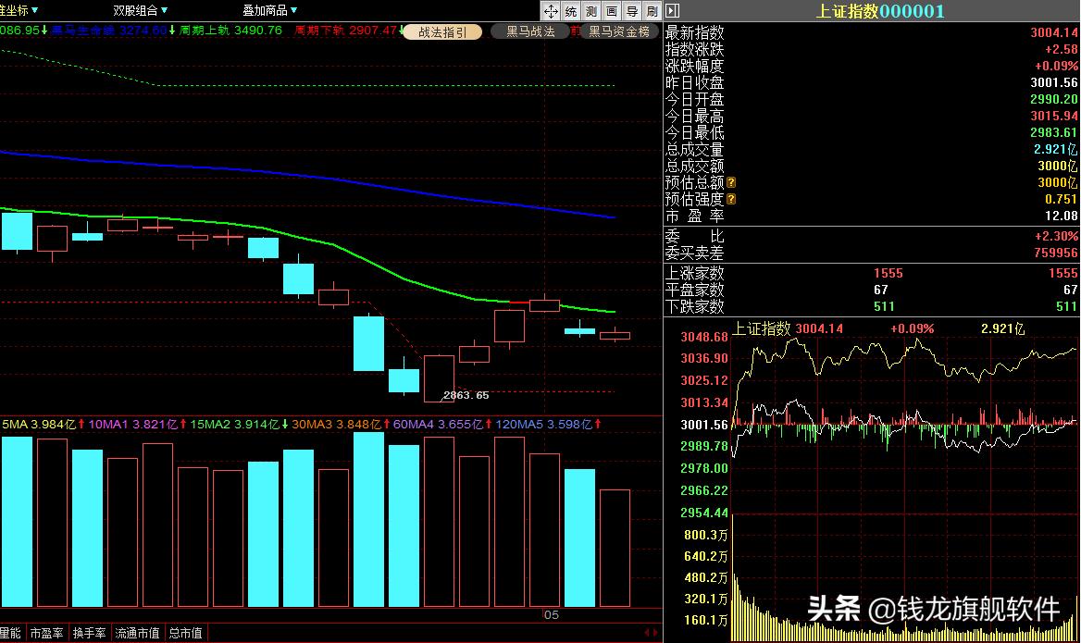
Task: Click the 指数涨跌 value +2.58
Action: pos(1061,49)
